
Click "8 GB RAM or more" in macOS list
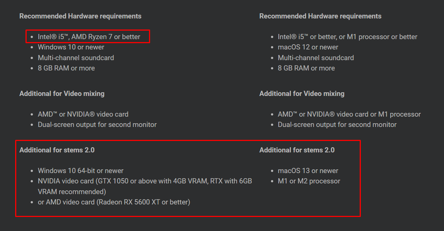point(306,68)
